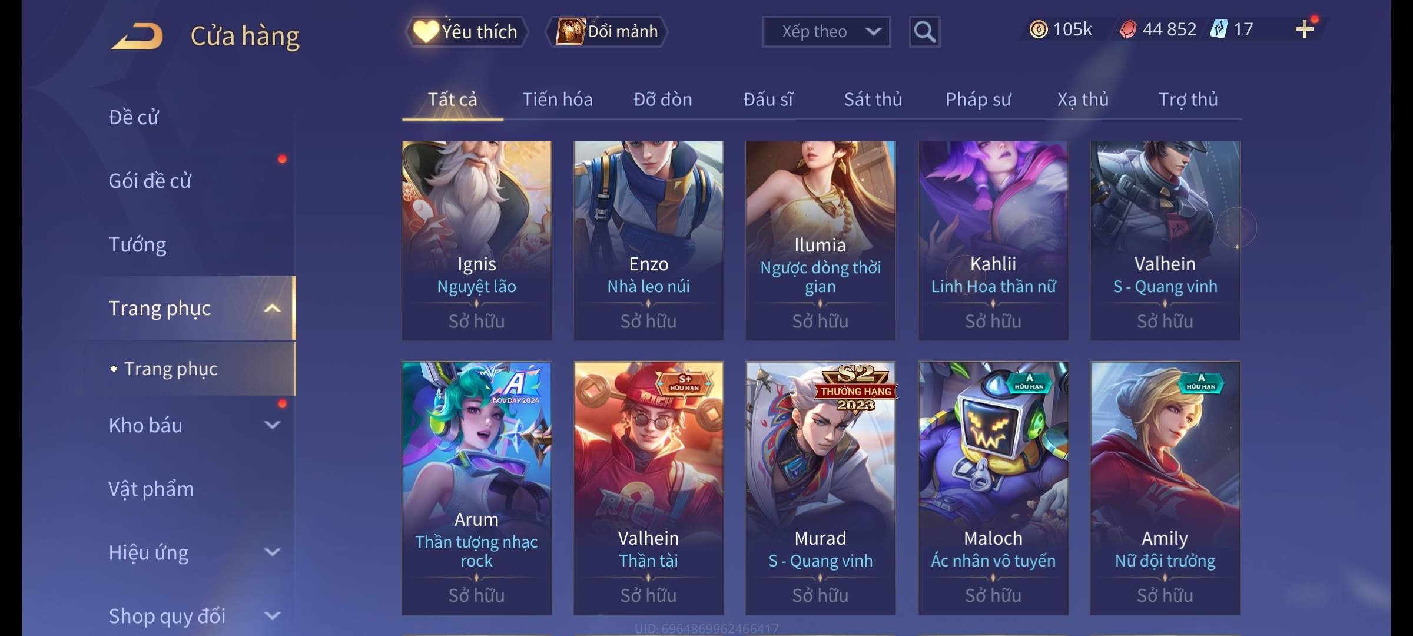Collapse the Trang phục sidebar section
The height and width of the screenshot is (636, 1413).
point(272,309)
